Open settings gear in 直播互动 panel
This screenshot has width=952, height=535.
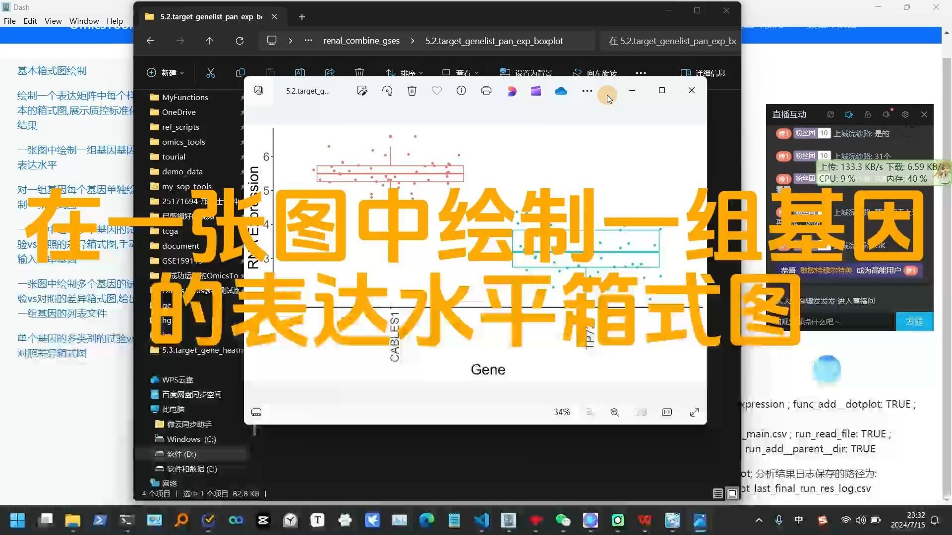[x=905, y=114]
